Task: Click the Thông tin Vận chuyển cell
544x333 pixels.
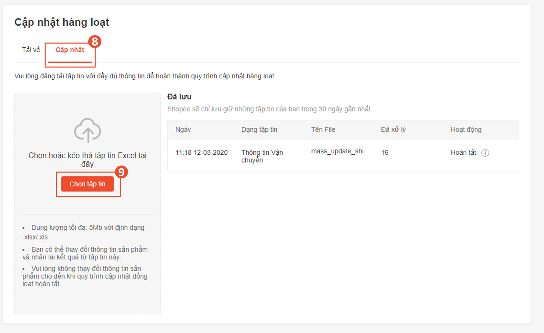Action: pyautogui.click(x=263, y=156)
